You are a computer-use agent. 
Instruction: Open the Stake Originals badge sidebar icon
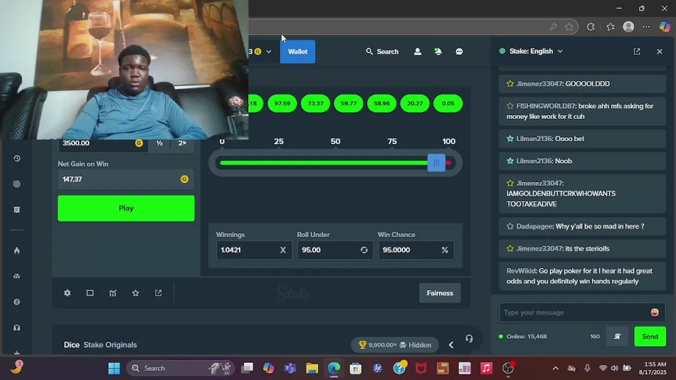[17, 302]
